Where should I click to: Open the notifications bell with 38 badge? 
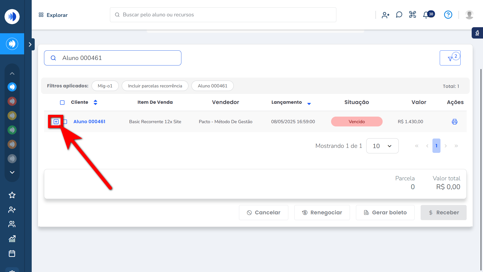[x=426, y=15]
